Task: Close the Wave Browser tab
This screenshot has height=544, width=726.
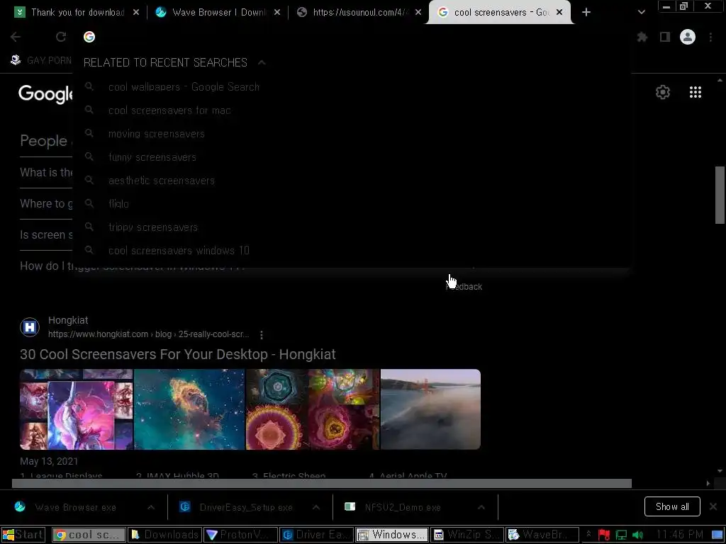Action: pyautogui.click(x=277, y=13)
